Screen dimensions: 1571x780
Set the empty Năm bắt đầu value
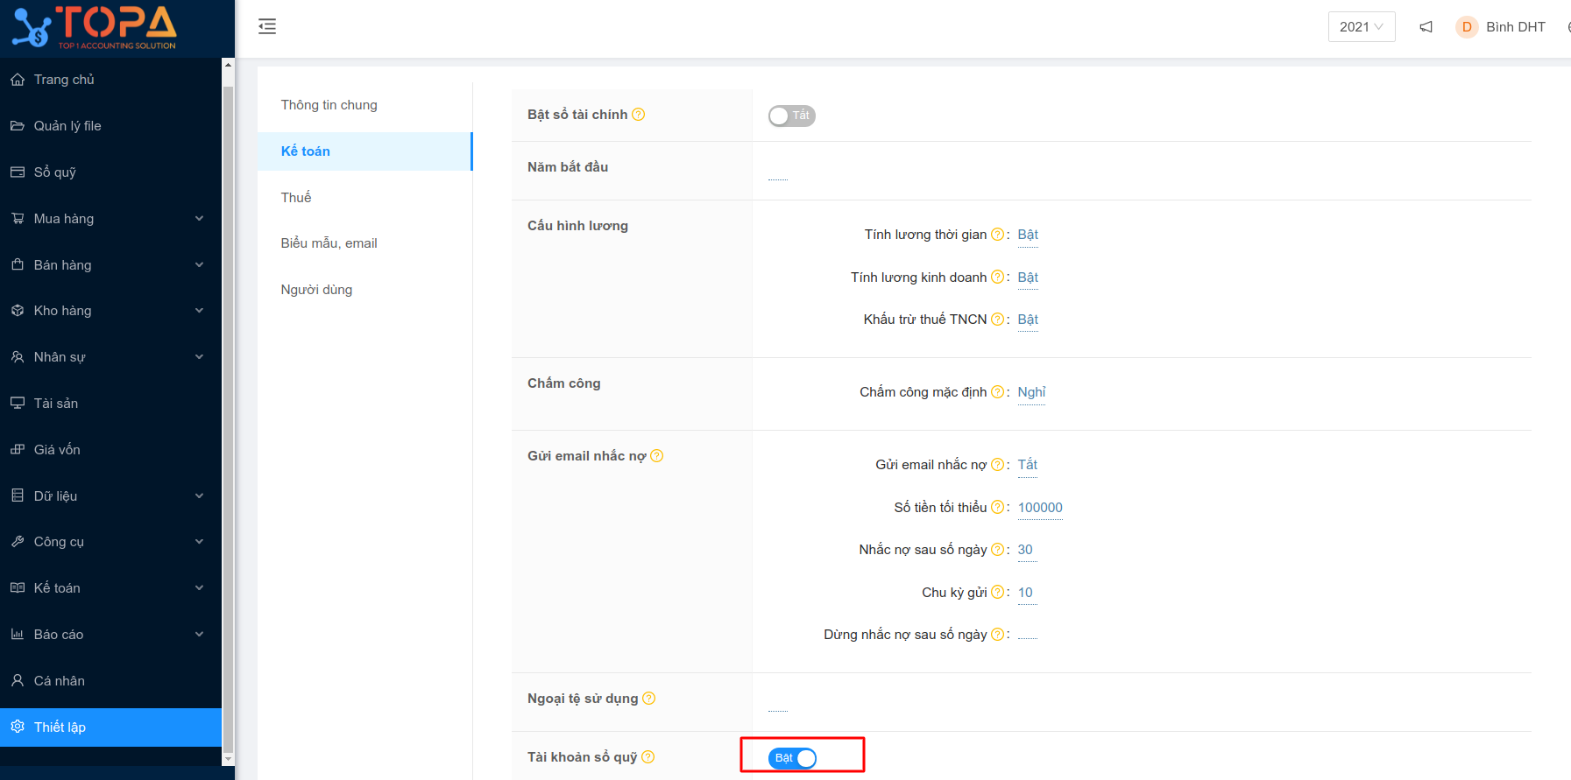point(778,173)
